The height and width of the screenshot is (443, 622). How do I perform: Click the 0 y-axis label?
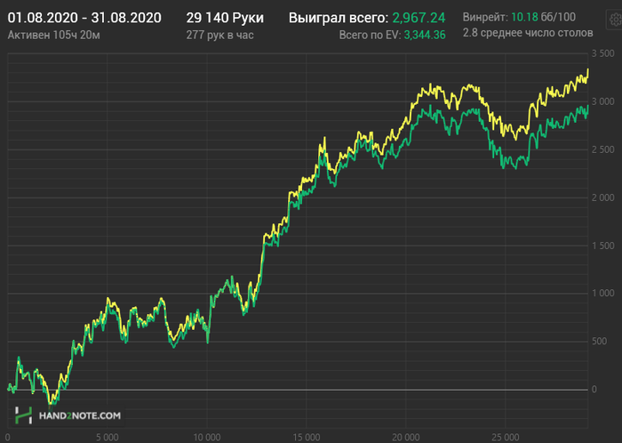[594, 390]
